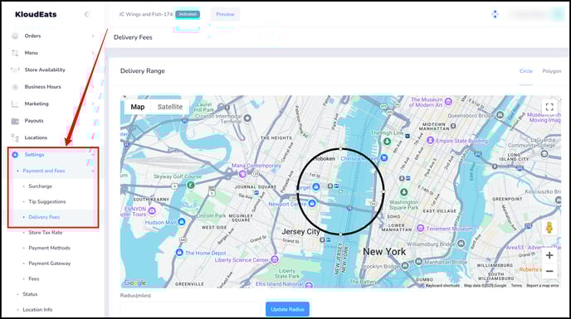Switch the map to Satellite view

pyautogui.click(x=170, y=107)
